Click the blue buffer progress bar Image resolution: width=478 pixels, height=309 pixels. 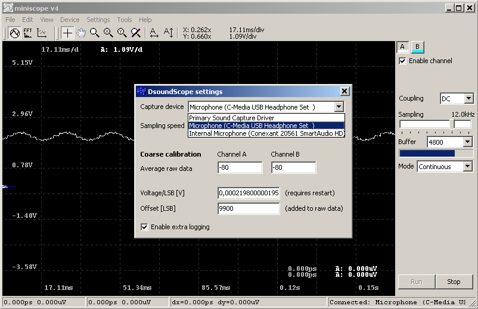427,153
